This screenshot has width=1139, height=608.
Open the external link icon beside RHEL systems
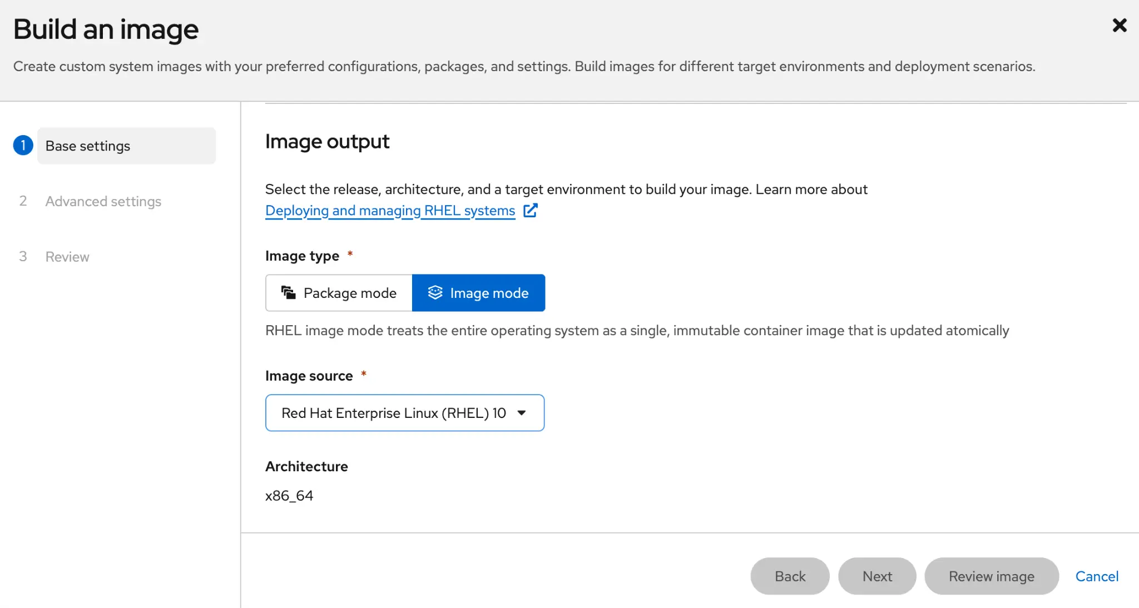coord(530,211)
